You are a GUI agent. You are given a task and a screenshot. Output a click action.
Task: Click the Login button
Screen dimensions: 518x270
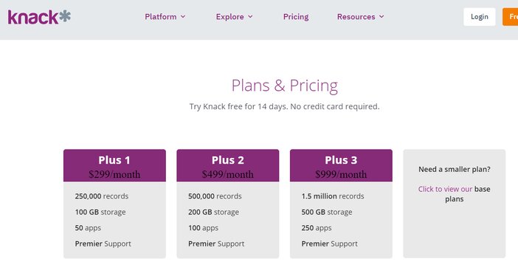[480, 16]
